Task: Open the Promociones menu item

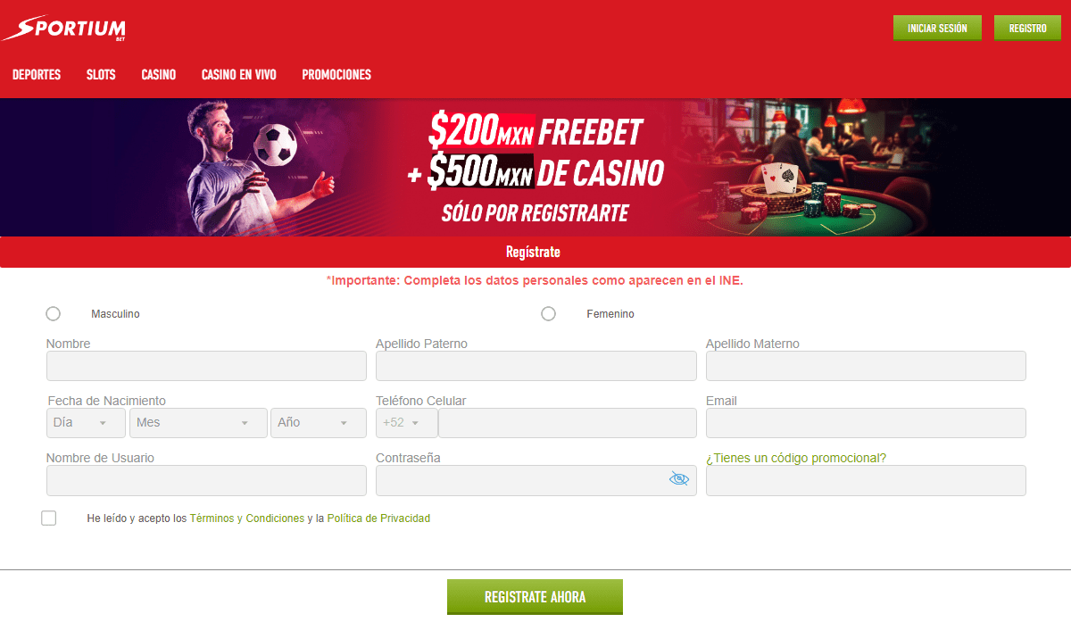Action: pyautogui.click(x=336, y=75)
